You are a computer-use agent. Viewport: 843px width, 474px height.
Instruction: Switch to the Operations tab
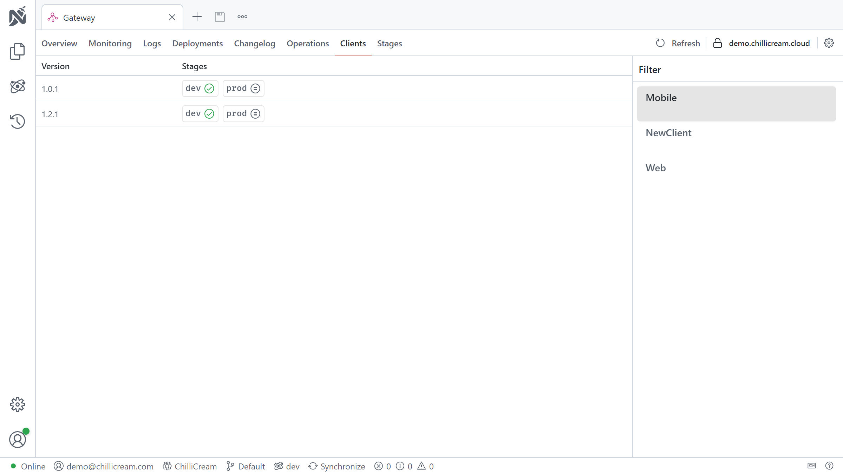click(x=308, y=43)
